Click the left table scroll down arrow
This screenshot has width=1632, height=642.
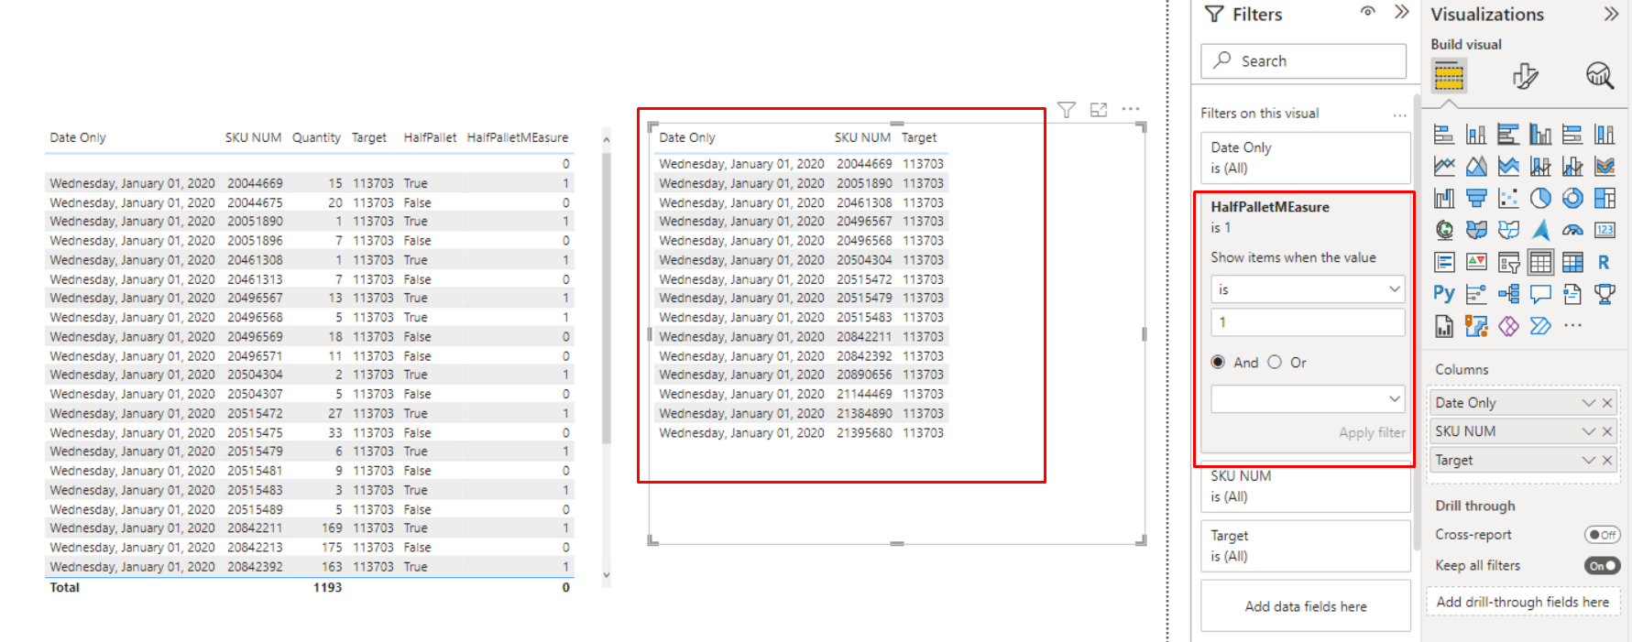606,575
